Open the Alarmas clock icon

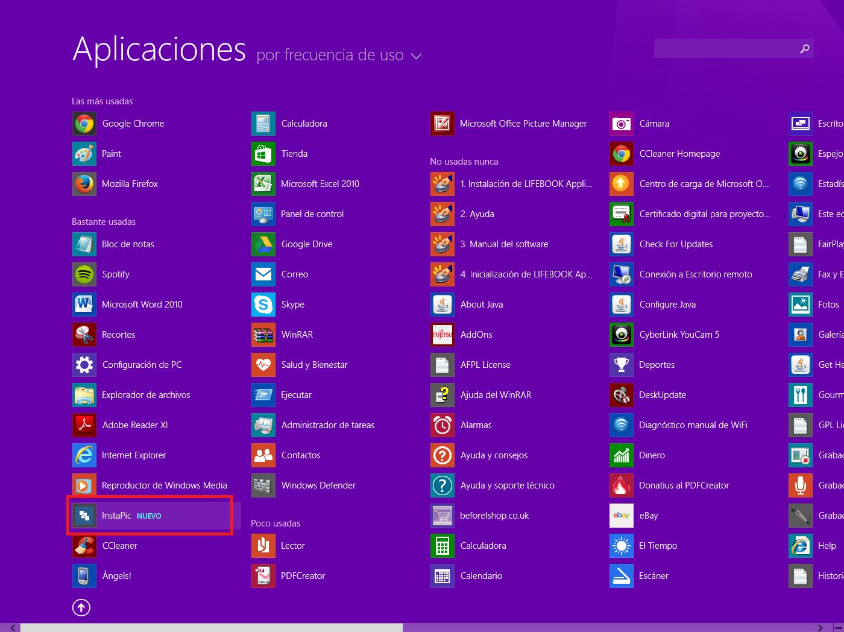click(x=442, y=425)
